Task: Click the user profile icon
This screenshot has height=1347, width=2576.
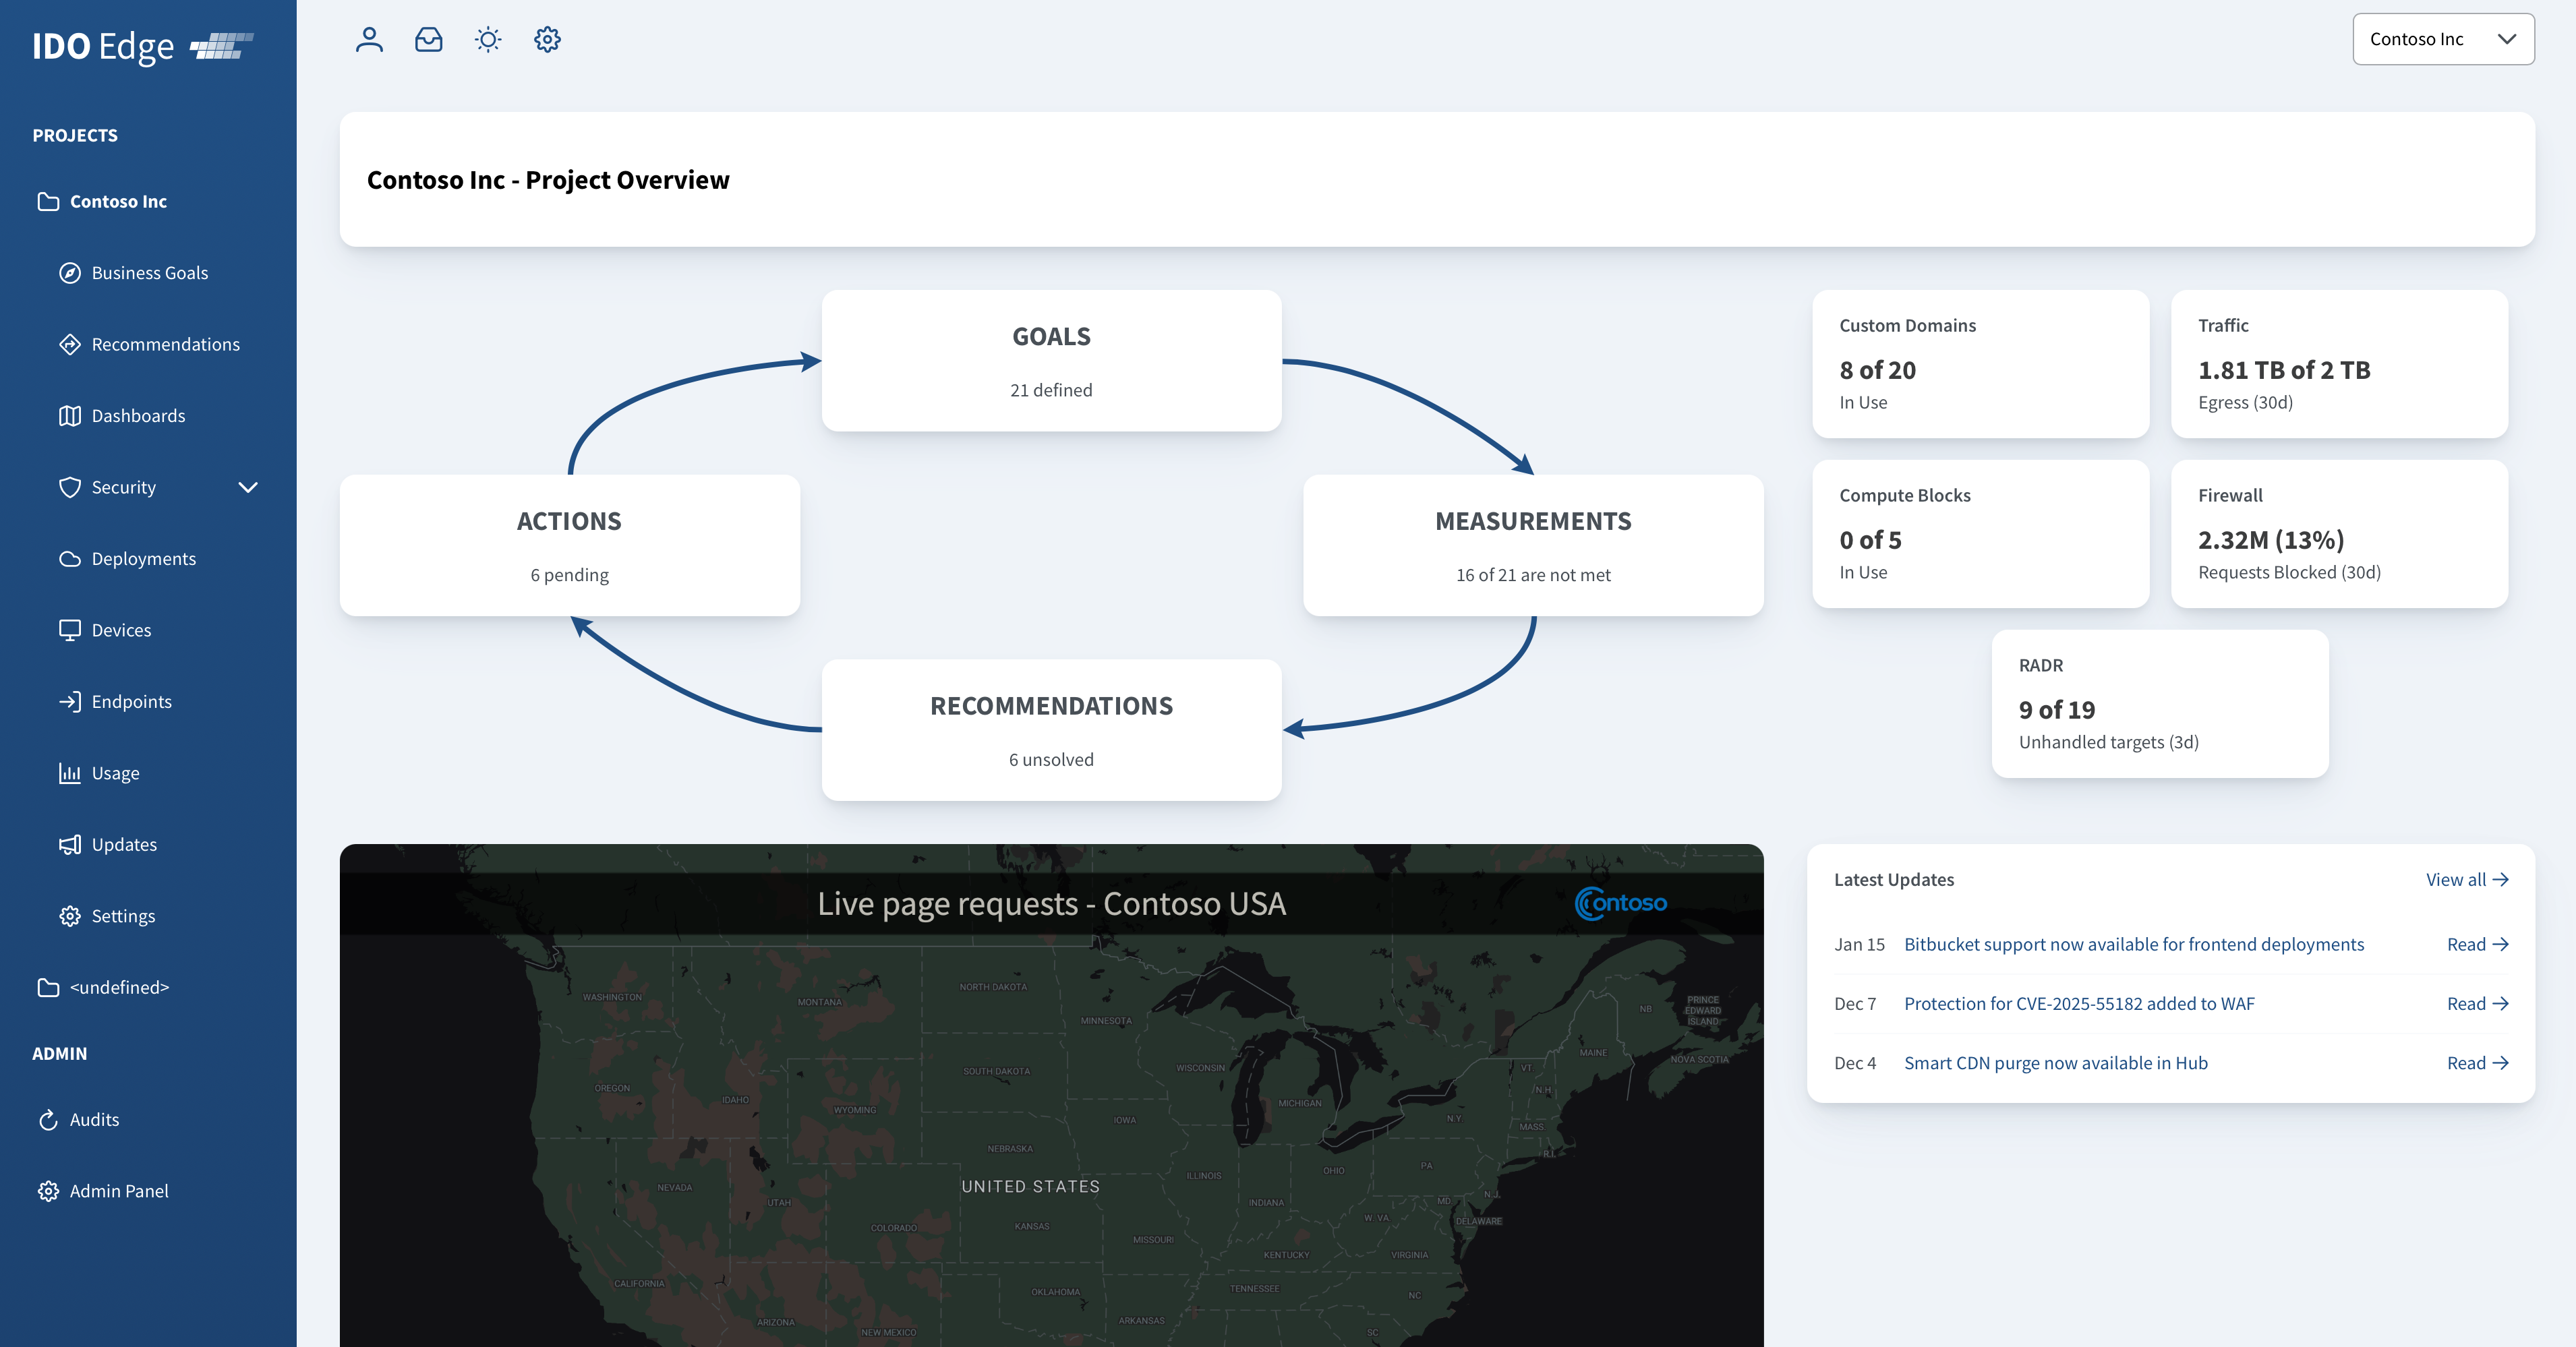Action: click(x=369, y=40)
